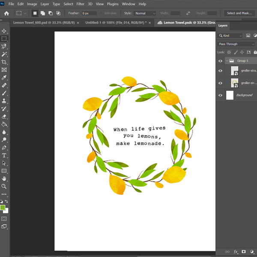The image size is (257, 257).
Task: Select the Blur tool
Action: pyautogui.click(x=4, y=132)
